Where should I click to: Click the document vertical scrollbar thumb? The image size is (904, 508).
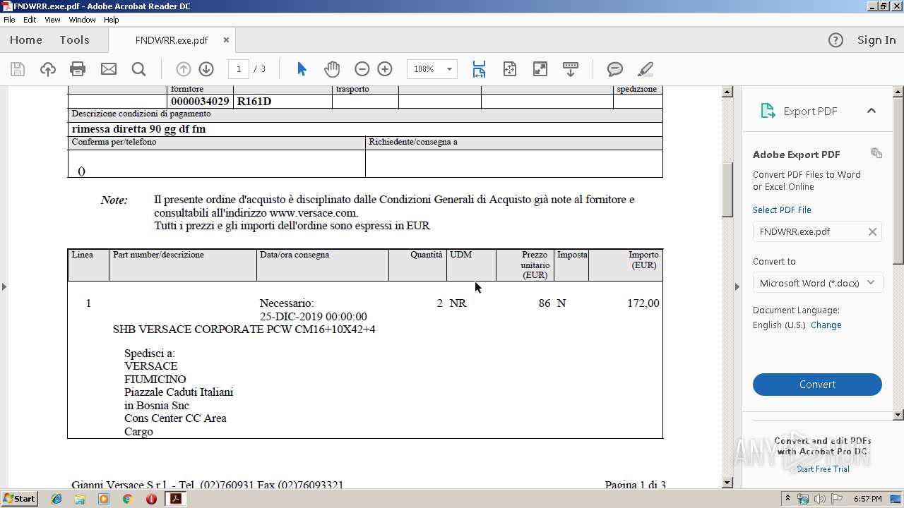pos(727,190)
